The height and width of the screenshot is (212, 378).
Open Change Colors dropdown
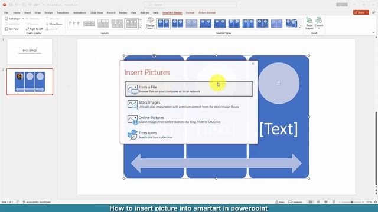tap(150, 24)
